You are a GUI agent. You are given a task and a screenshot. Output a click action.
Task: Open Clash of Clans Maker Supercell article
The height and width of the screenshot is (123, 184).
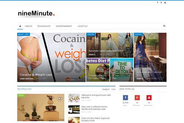95,119
